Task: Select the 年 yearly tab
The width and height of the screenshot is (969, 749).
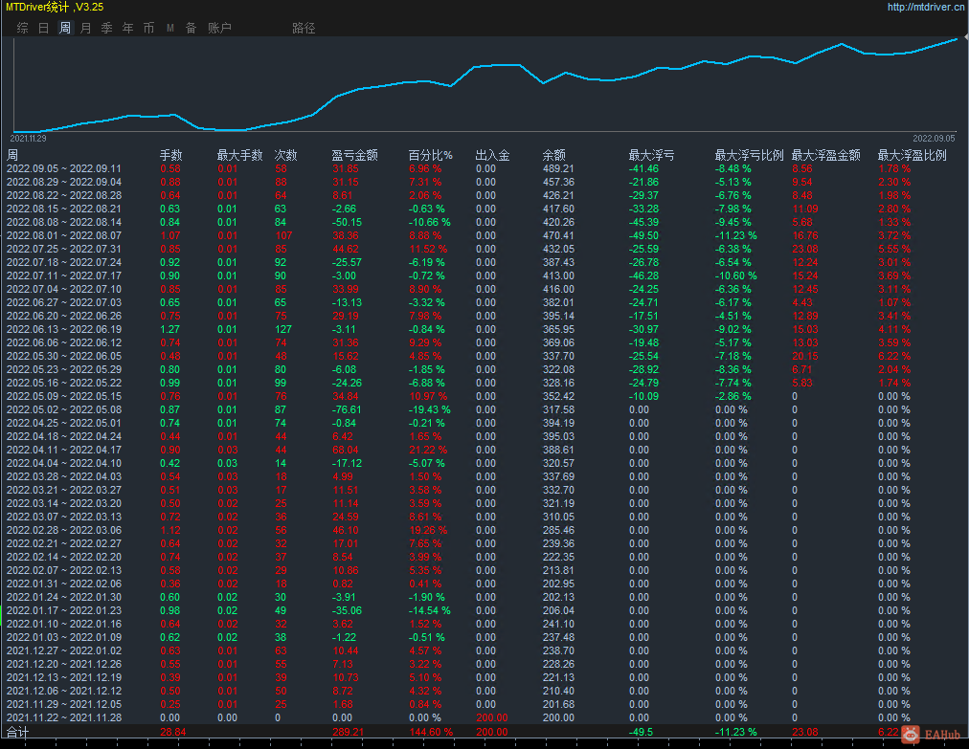Action: click(x=128, y=28)
